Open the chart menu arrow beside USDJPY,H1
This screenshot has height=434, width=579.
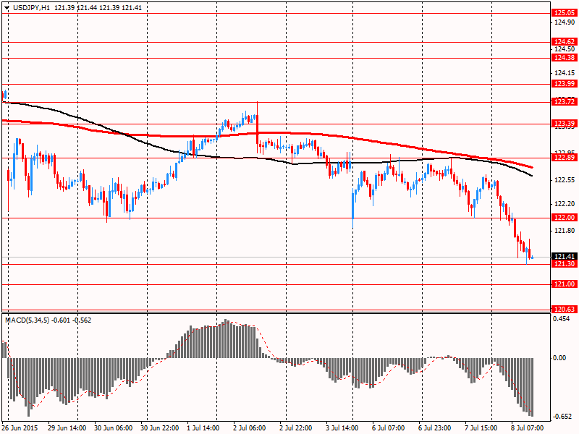coord(7,7)
